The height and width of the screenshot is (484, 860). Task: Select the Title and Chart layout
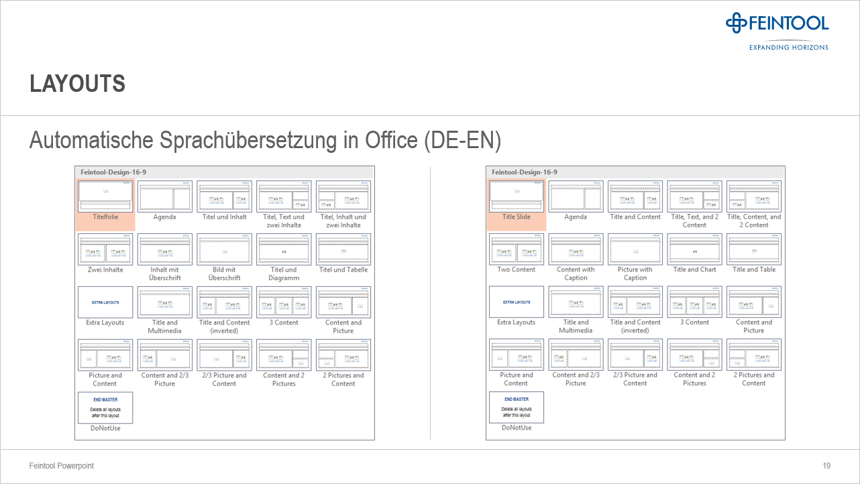coord(694,249)
